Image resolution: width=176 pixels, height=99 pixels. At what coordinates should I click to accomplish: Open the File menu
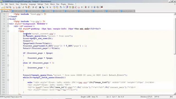click(2, 4)
